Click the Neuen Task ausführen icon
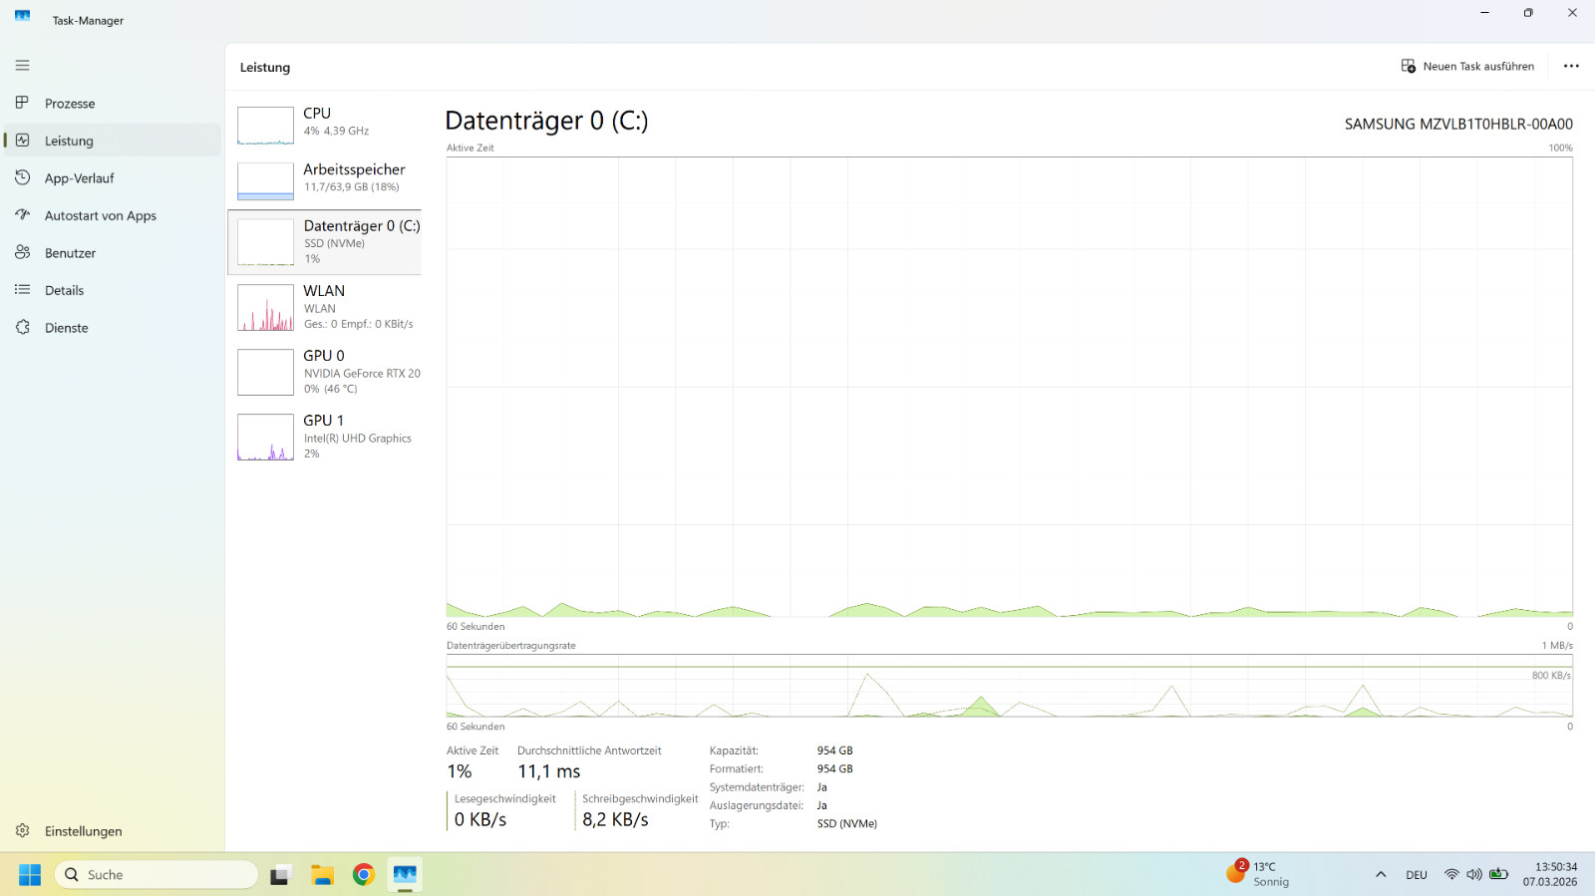Viewport: 1595px width, 896px height. [1409, 66]
